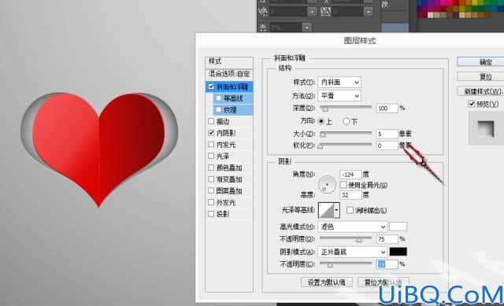This screenshot has width=504, height=306.
Task: Select 混合选项:自定 in the styles list
Action: [229, 73]
